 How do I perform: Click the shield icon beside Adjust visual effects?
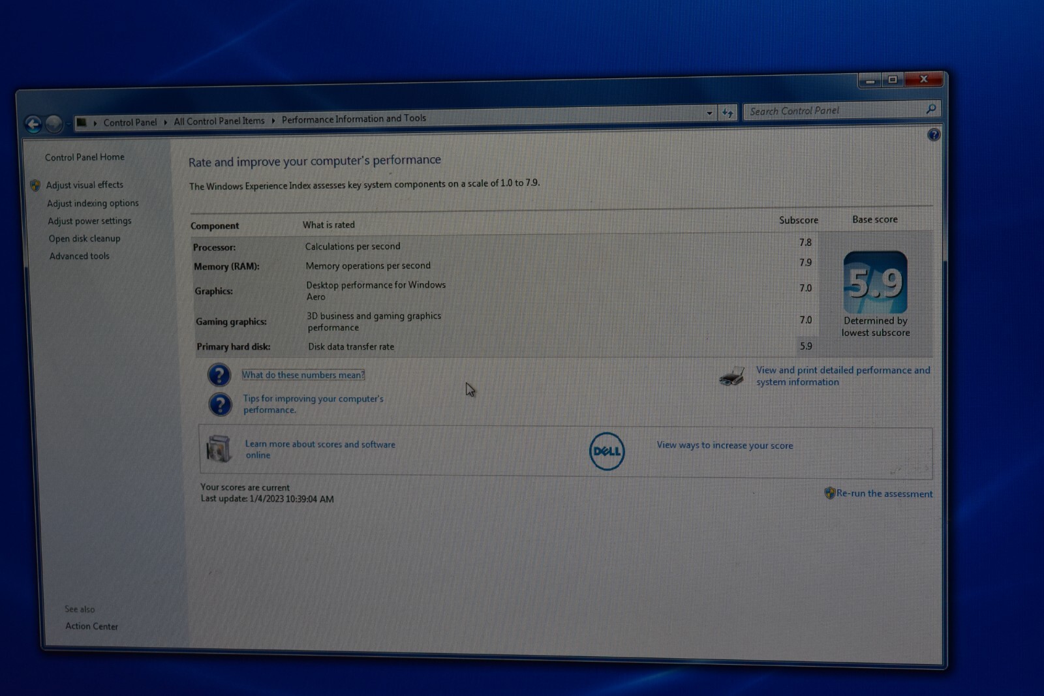[35, 186]
